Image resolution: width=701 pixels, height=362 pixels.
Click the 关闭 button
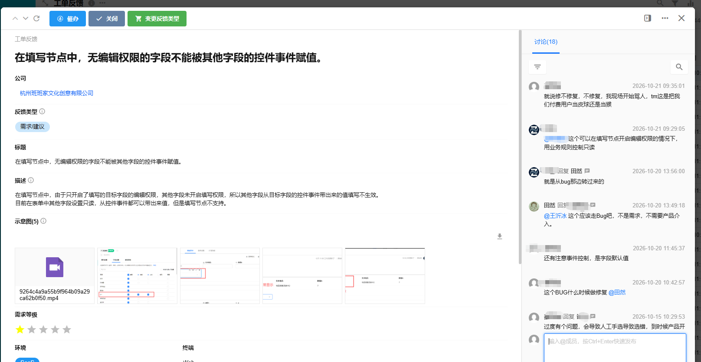click(107, 19)
